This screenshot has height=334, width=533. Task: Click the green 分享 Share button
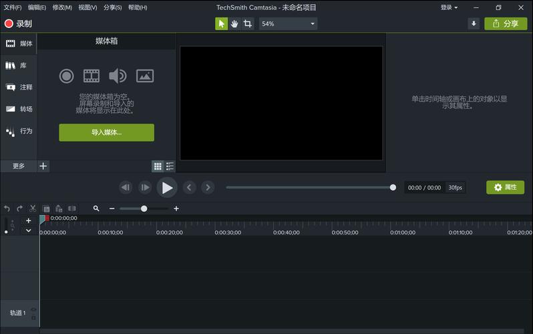[506, 24]
